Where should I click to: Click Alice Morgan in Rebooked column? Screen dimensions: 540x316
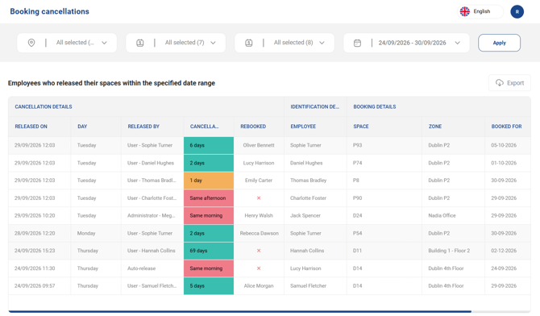[x=259, y=285]
